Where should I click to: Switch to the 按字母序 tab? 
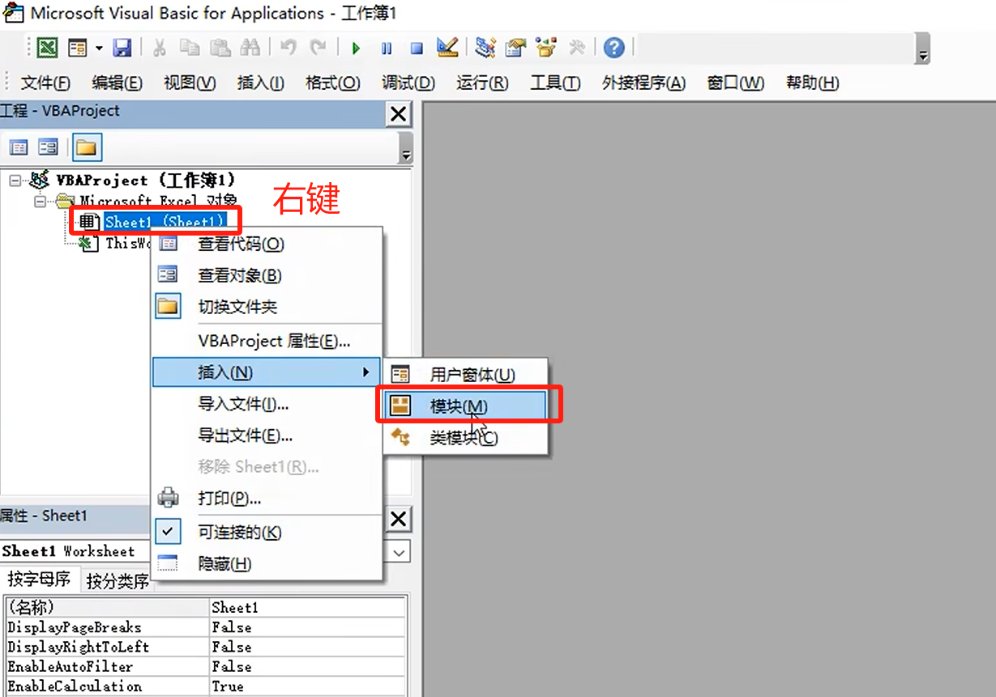pyautogui.click(x=38, y=580)
